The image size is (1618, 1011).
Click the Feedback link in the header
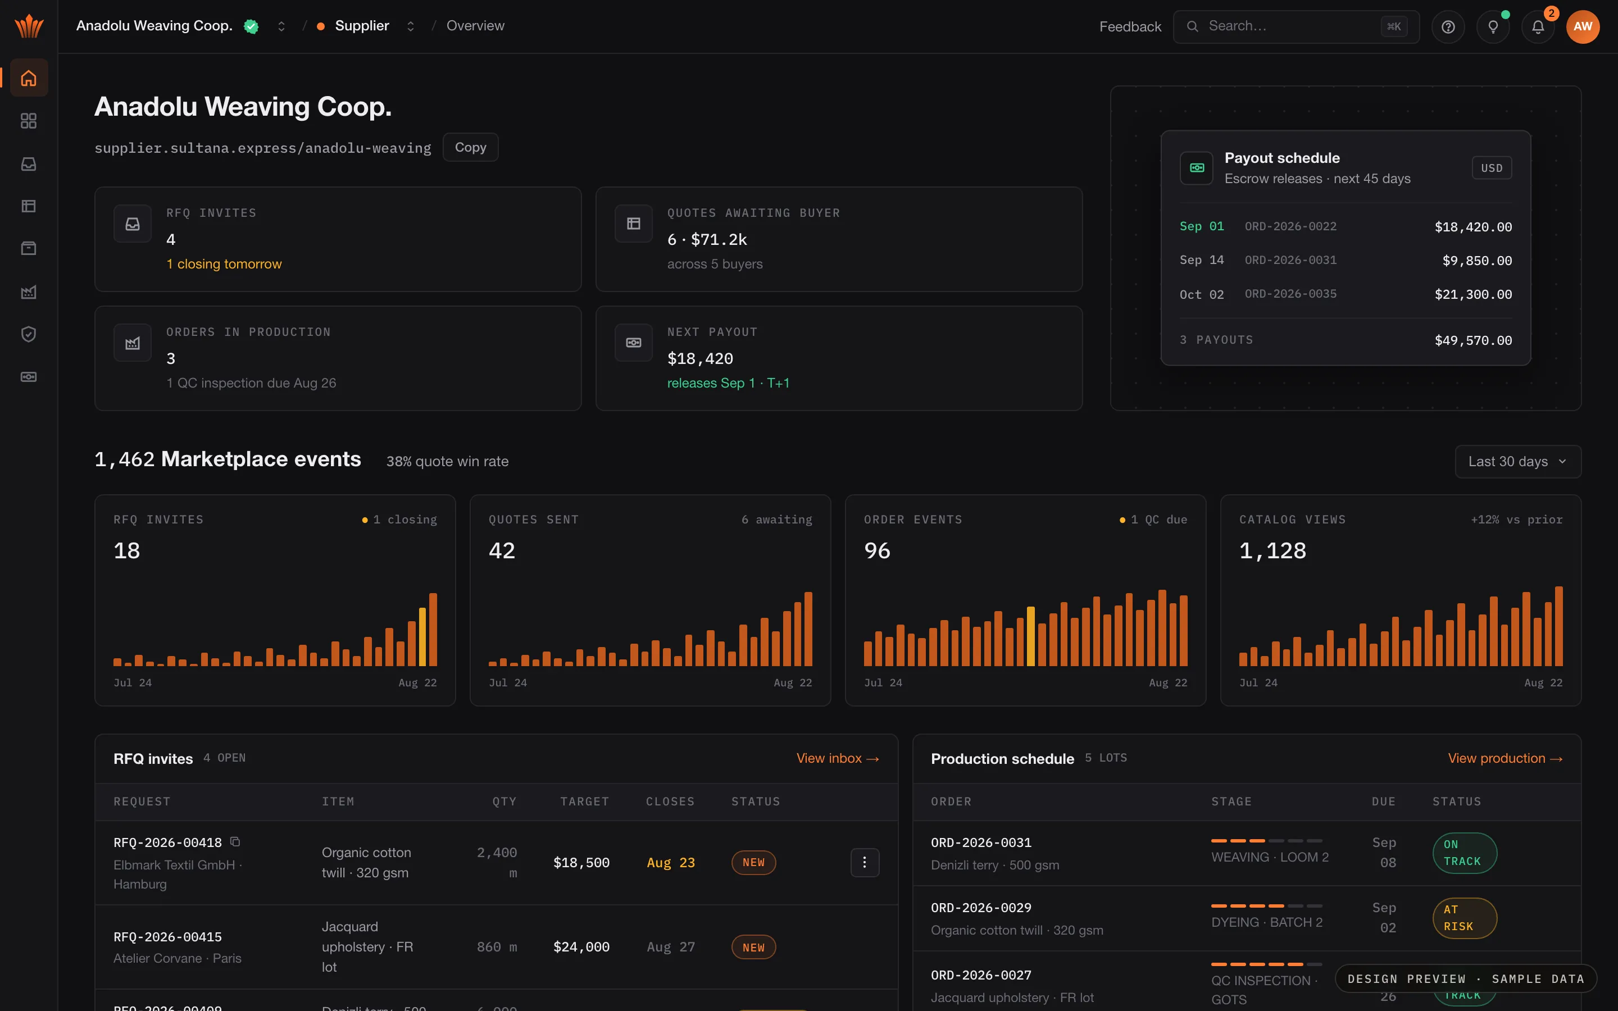pos(1130,27)
